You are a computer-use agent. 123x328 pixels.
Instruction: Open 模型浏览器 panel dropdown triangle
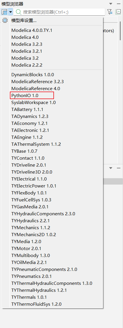[111, 4]
